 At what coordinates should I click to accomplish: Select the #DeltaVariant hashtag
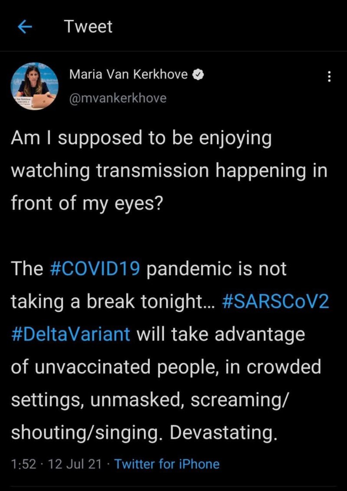click(x=70, y=334)
